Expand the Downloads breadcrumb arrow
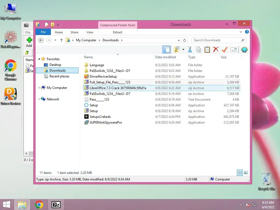Viewport: 280px width, 210px height. point(122,40)
